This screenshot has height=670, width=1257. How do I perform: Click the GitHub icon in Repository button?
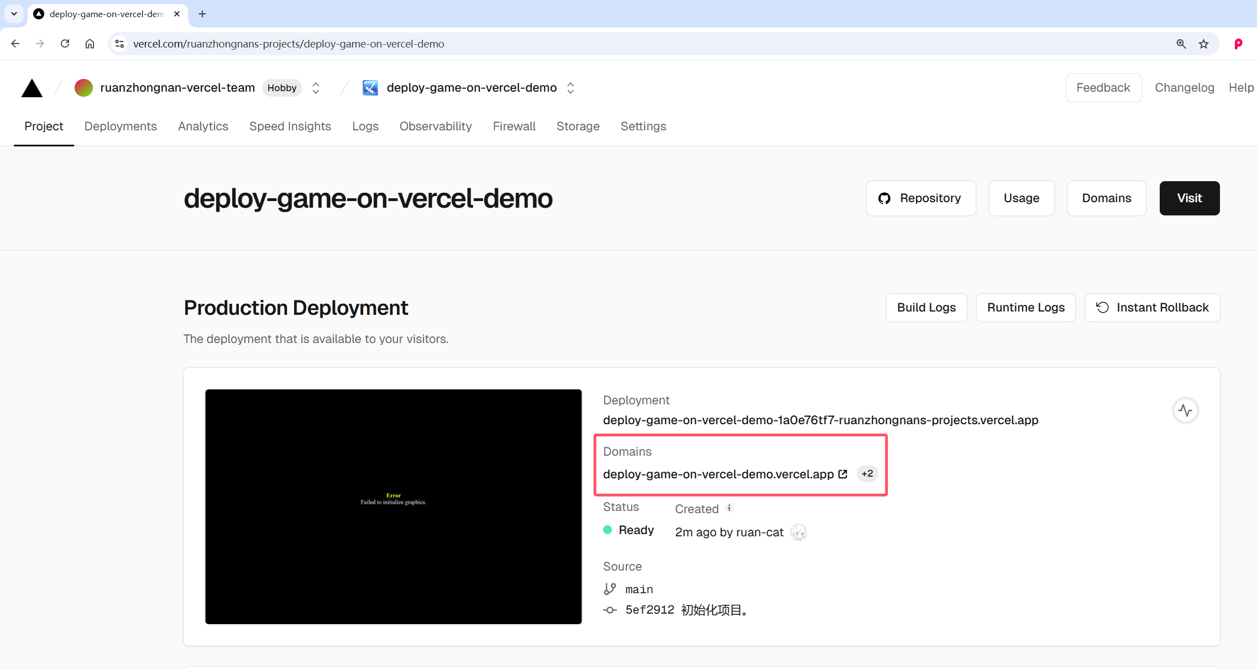coord(884,198)
